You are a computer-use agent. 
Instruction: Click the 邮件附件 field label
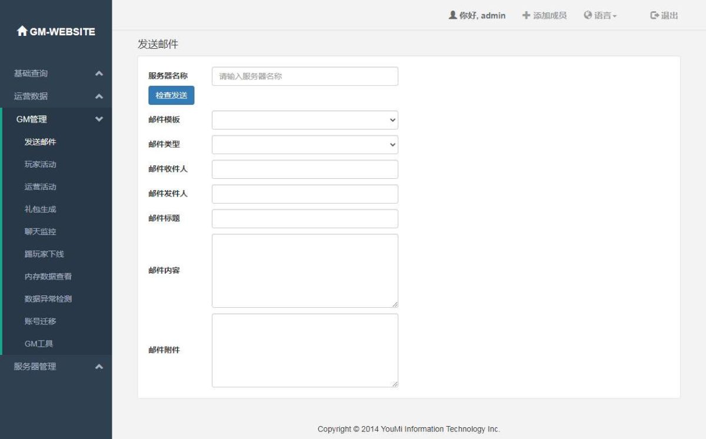tap(164, 350)
